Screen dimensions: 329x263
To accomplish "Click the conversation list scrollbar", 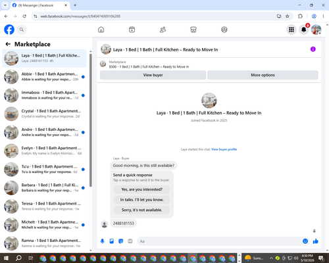I will pos(91,120).
